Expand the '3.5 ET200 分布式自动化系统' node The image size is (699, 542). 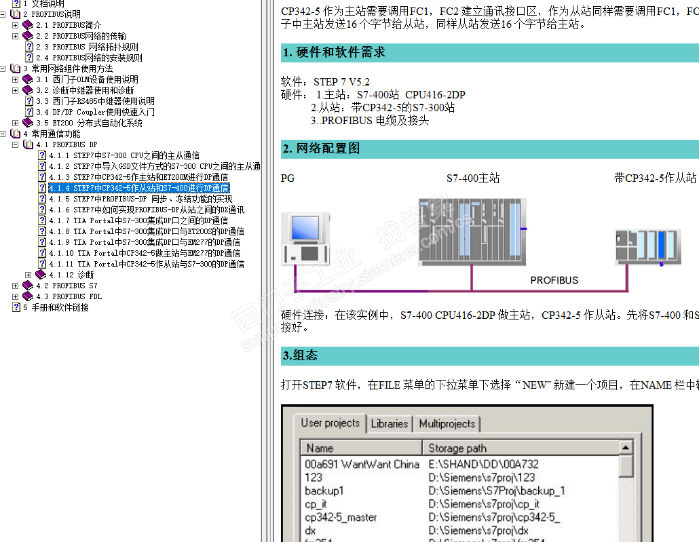tap(15, 123)
